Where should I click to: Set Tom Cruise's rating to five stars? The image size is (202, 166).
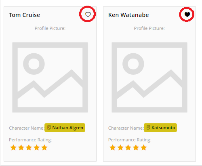point(44,147)
